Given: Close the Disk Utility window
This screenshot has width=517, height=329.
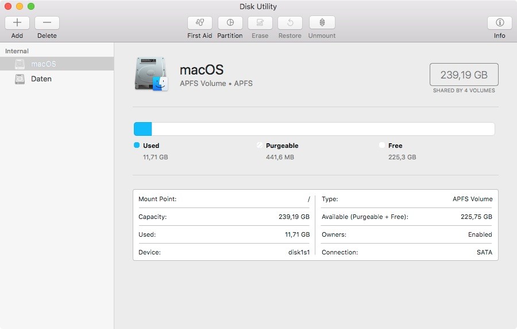Looking at the screenshot, I should [x=8, y=6].
